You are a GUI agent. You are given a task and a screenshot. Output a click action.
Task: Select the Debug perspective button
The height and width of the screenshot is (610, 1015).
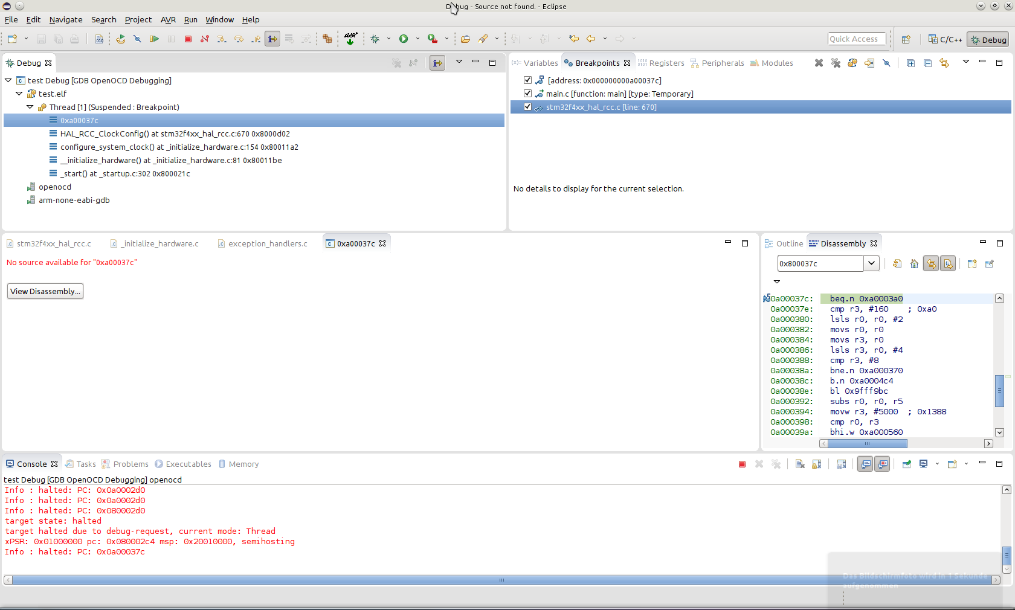click(x=988, y=39)
